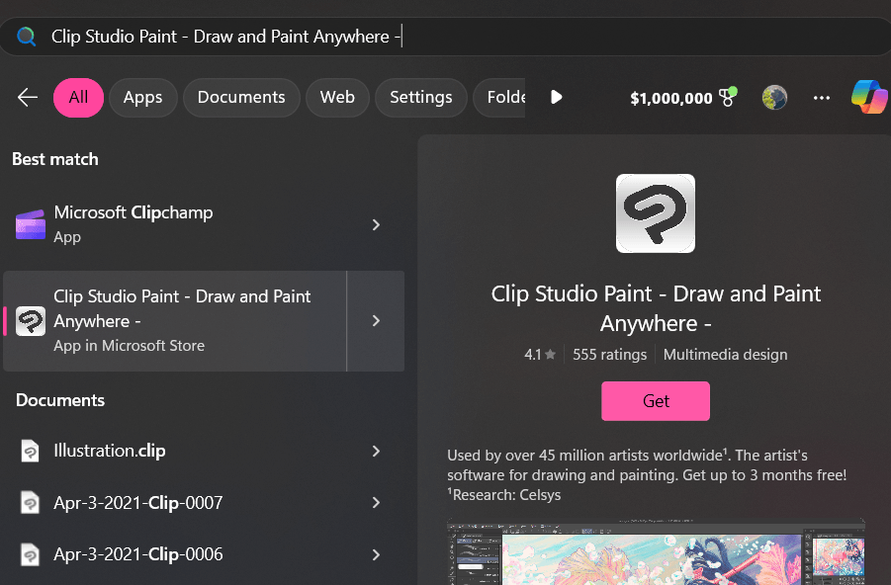
Task: Click the Apr-3-2021-Clip-0007 file icon
Action: 30,503
